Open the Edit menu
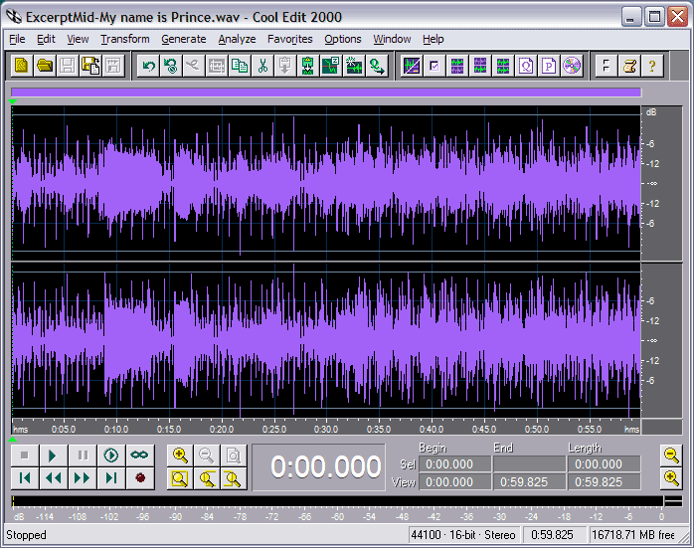Image resolution: width=694 pixels, height=548 pixels. coord(46,40)
